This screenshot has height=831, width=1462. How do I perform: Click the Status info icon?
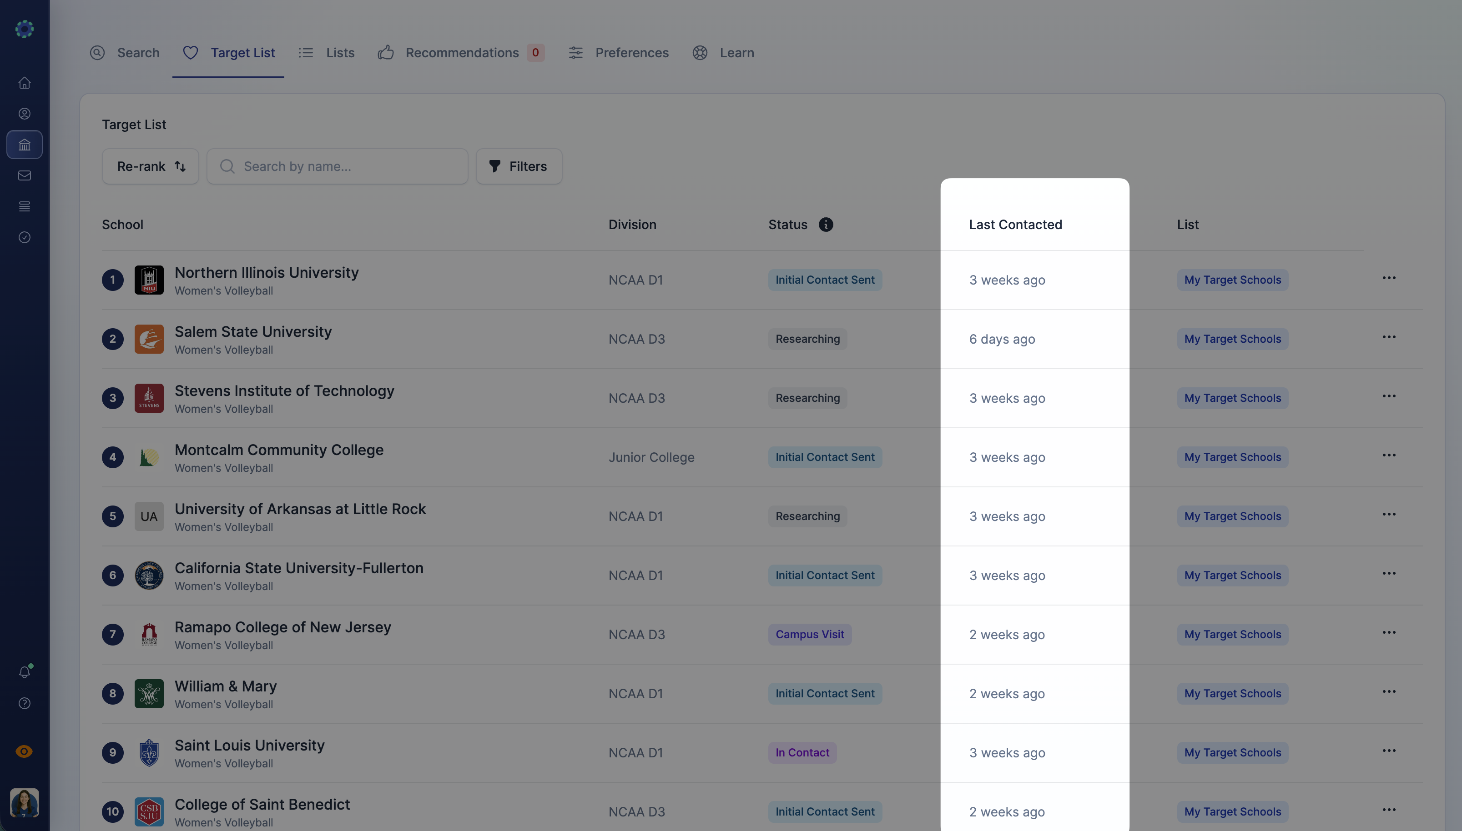(826, 224)
